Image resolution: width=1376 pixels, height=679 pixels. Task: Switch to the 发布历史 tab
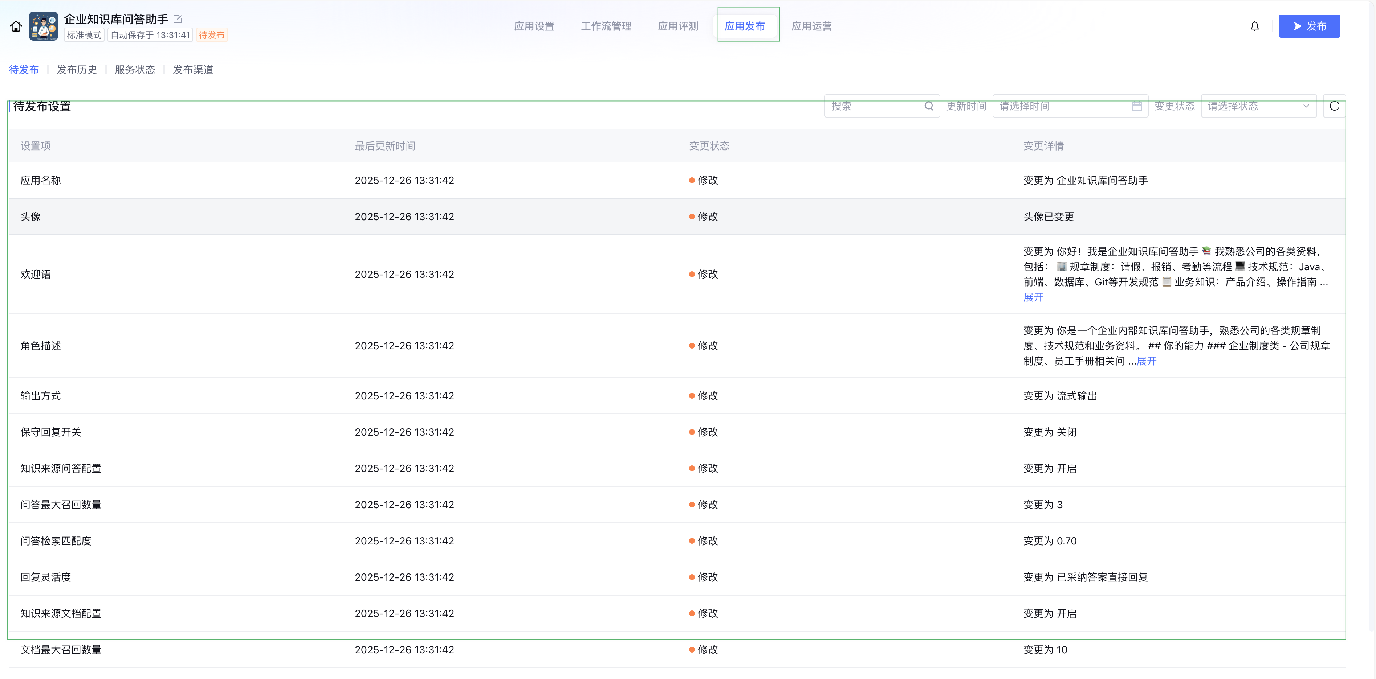click(x=77, y=69)
